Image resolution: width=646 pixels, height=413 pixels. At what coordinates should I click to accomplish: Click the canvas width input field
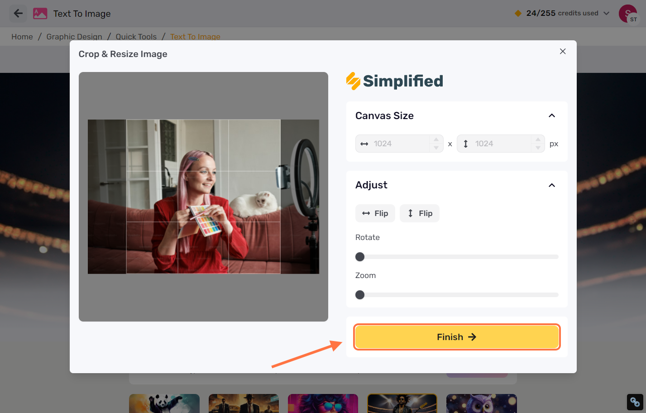pos(399,144)
